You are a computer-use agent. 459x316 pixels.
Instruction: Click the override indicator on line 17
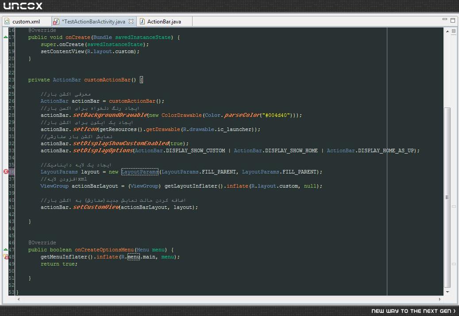(6, 37)
